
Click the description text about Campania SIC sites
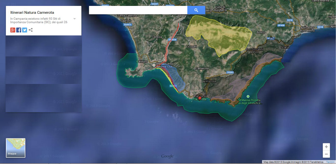pos(39,20)
